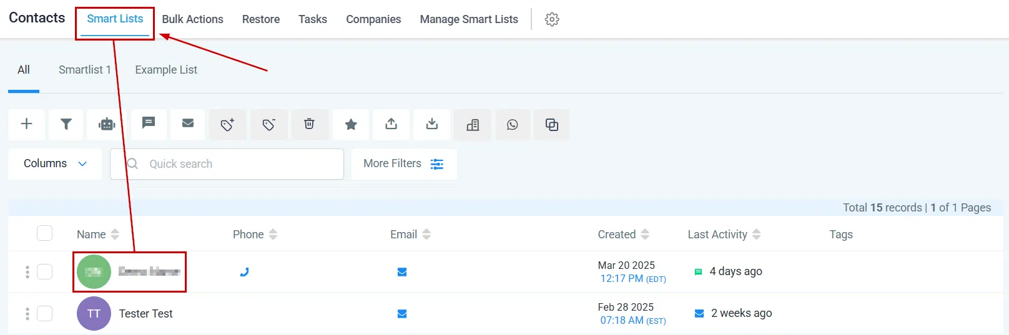This screenshot has height=335, width=1009.
Task: Click the Tags column header
Action: tap(841, 235)
